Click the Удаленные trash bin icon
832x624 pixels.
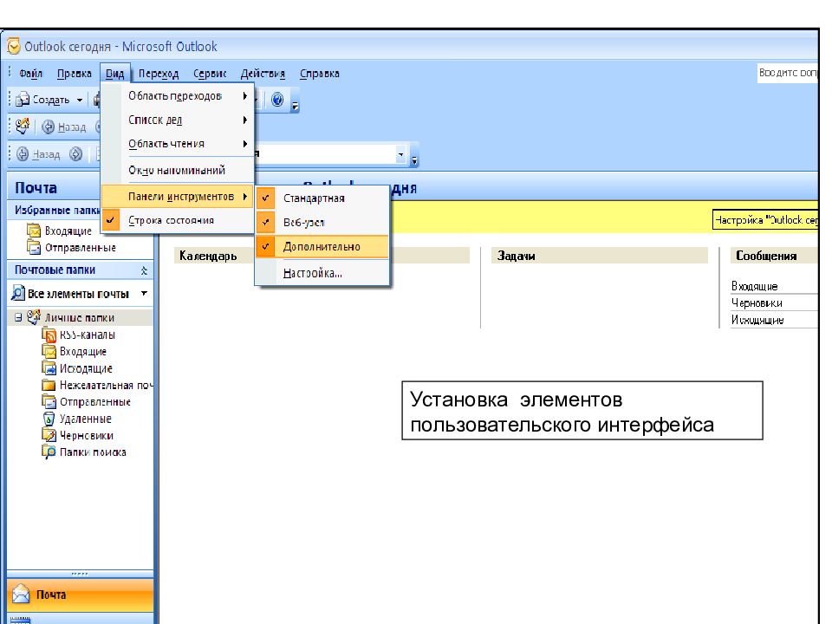tap(49, 419)
